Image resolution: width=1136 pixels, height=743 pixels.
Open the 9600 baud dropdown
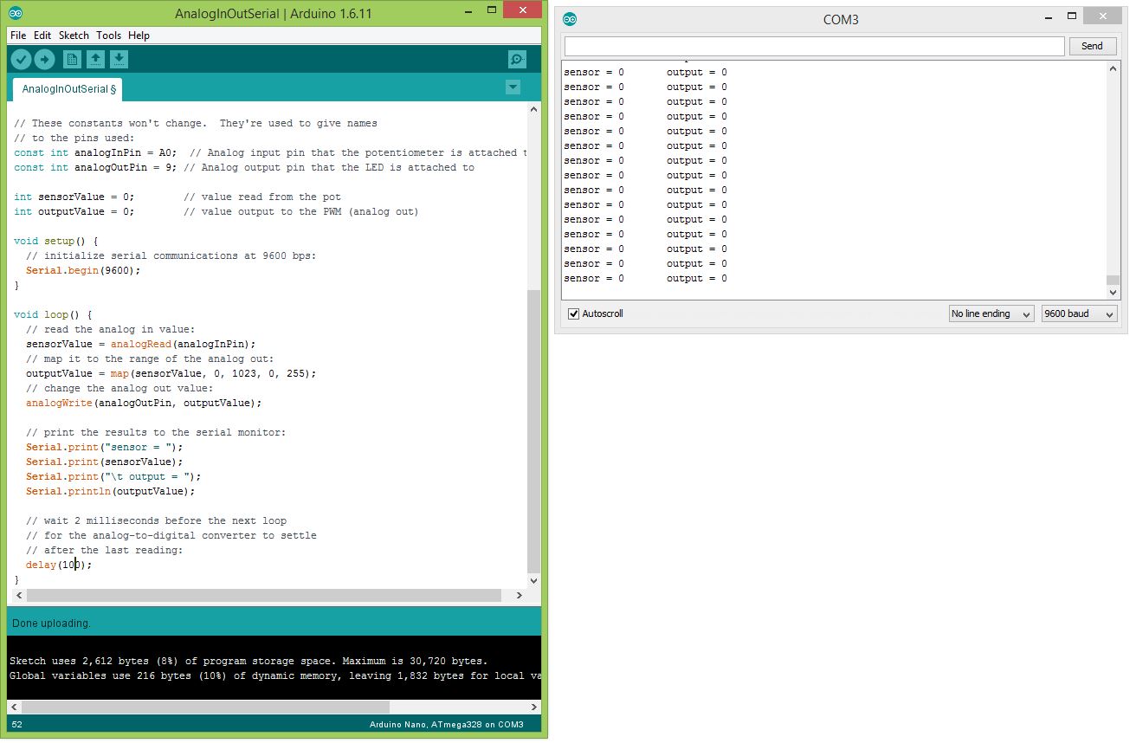1079,313
